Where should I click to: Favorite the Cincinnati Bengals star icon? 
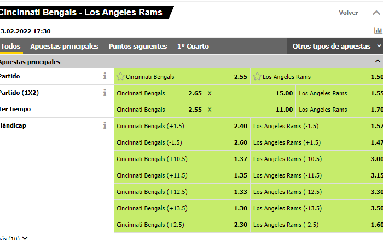120,77
